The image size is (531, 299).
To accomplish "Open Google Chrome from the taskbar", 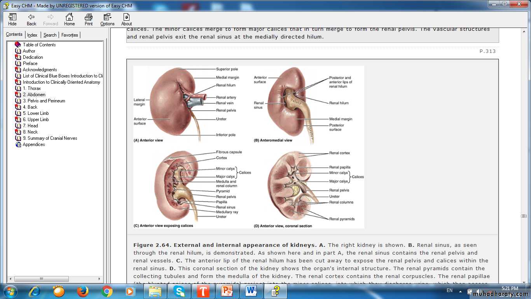I will click(x=107, y=291).
